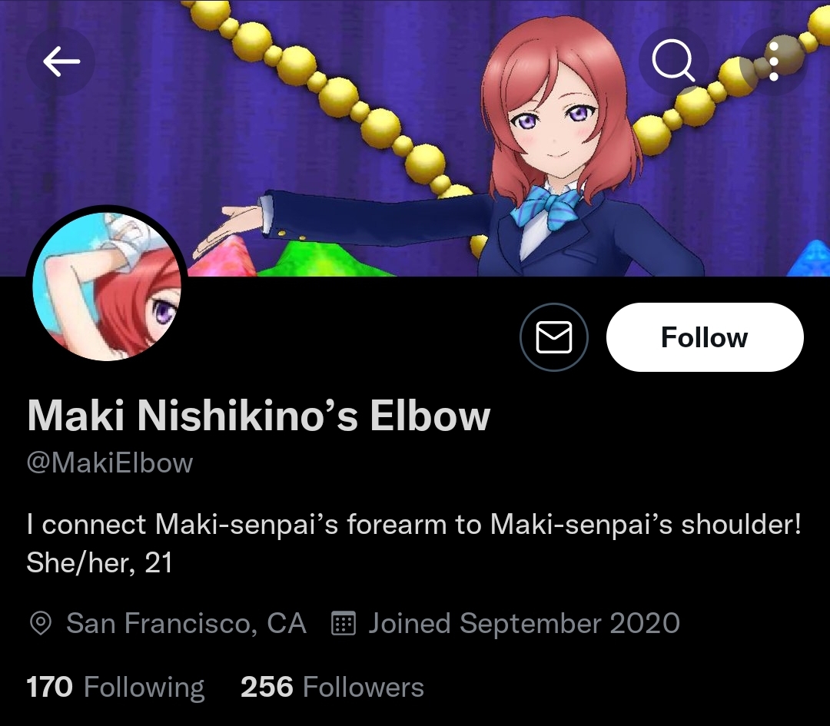Open the 170 Following list
Screen dimensions: 830x726
(115, 688)
